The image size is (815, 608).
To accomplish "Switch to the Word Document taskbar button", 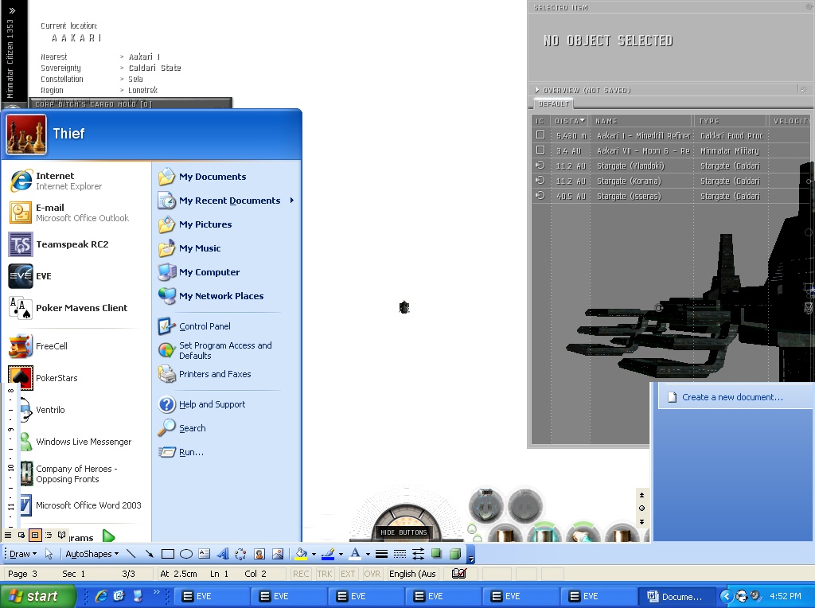I will click(x=676, y=597).
